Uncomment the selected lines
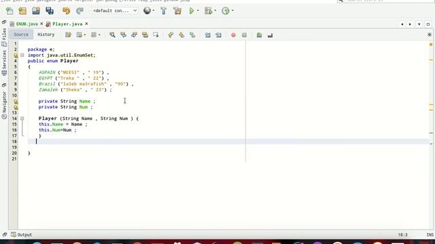Screen dimensions: 435x244 (270, 35)
